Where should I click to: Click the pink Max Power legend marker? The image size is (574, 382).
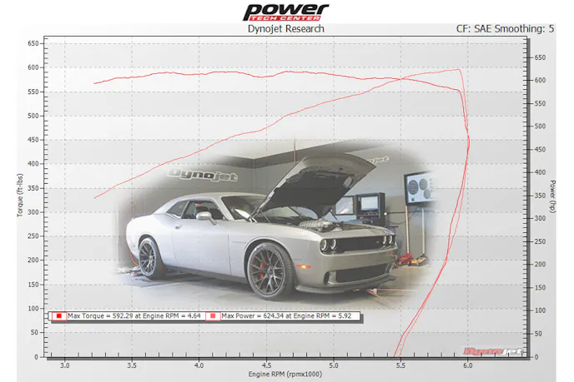214,317
